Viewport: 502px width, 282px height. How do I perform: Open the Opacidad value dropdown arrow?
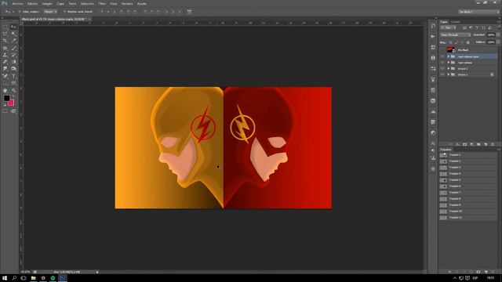coord(498,34)
